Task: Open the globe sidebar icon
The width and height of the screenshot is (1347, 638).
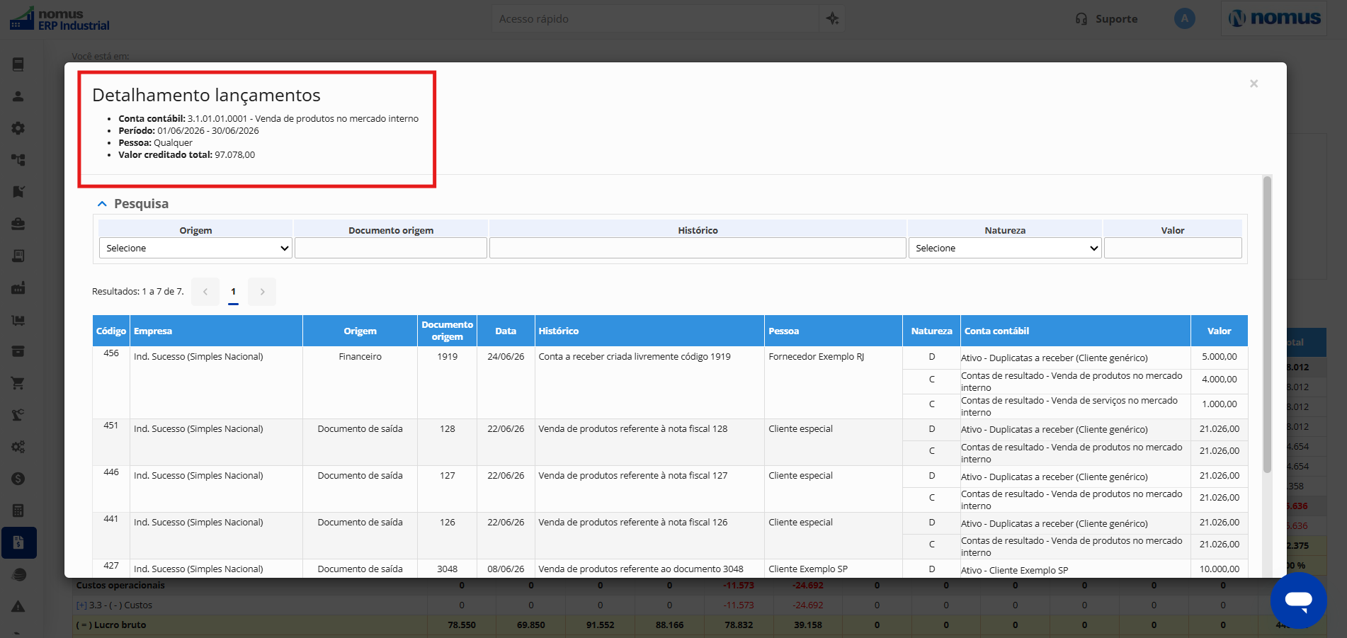Action: [x=18, y=574]
